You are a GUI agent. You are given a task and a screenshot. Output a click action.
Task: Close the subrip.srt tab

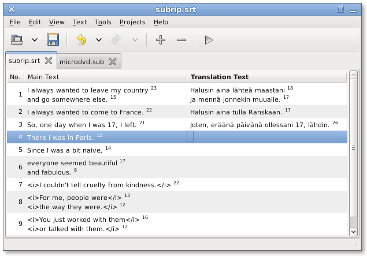tap(49, 61)
